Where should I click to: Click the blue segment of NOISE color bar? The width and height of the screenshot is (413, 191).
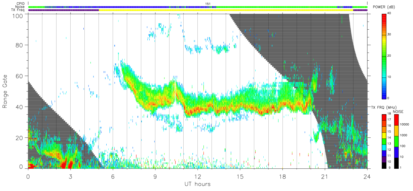pos(397,152)
